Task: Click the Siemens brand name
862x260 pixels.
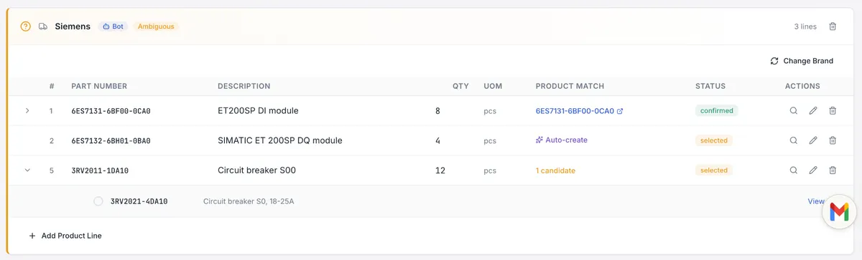Action: click(x=73, y=27)
